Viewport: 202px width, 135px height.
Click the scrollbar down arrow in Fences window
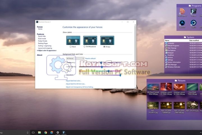[135, 87]
